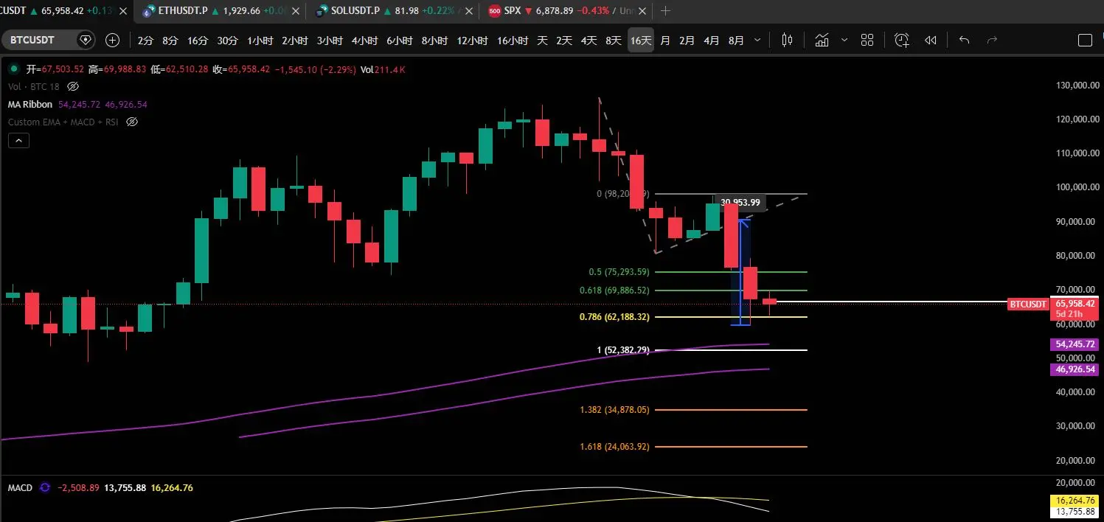Close the SOLUSDT.P tab
1104x522 pixels.
[469, 11]
